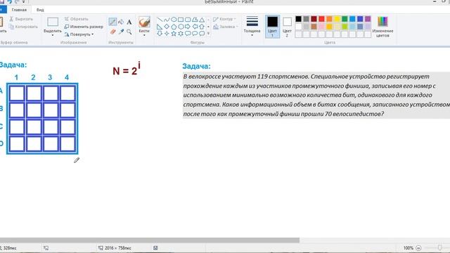The height and width of the screenshot is (253, 450).
Task: Open the View (Вид) tab
Action: 40,10
